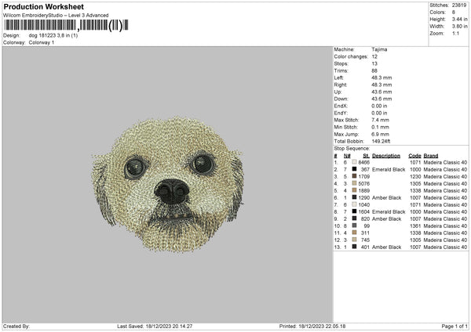Choose stop 13 Amber Black color swatch
471x332 pixels.
(355, 247)
